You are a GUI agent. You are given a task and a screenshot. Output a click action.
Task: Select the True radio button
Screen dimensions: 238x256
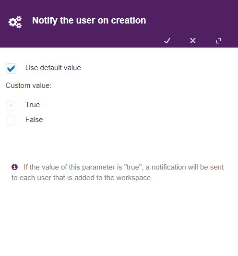[x=11, y=105]
